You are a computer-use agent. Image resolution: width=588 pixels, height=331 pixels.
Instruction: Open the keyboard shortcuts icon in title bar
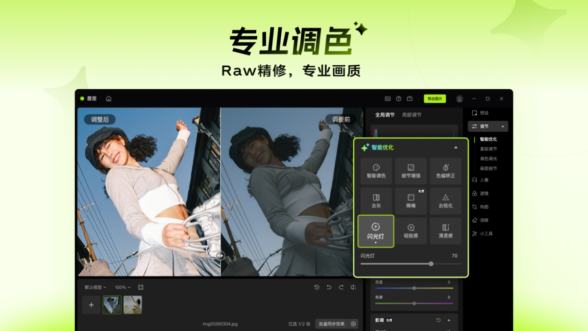pos(388,99)
